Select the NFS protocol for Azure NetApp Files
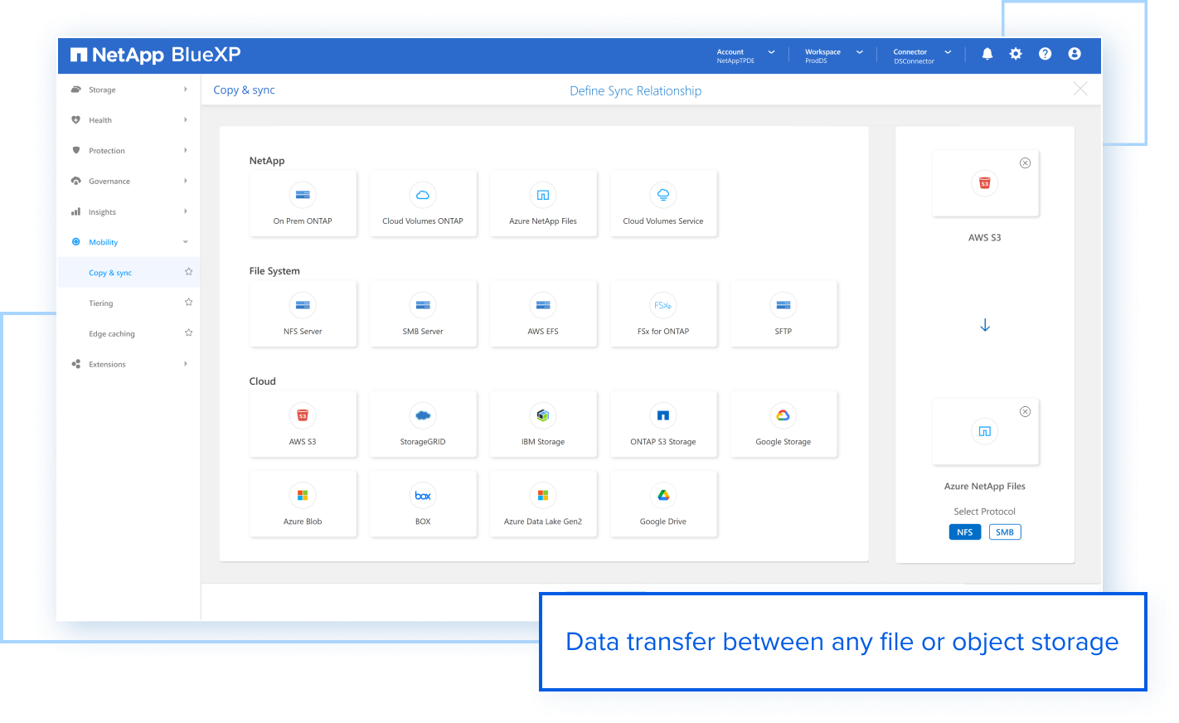Image resolution: width=1179 pixels, height=723 pixels. [x=964, y=531]
